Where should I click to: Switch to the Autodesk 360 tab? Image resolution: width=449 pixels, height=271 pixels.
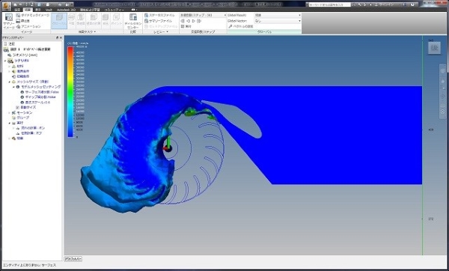(x=66, y=10)
